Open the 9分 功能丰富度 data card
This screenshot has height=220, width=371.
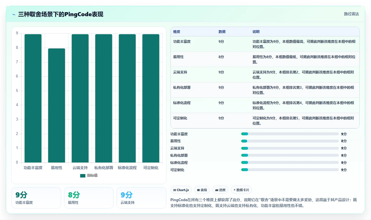click(x=36, y=198)
